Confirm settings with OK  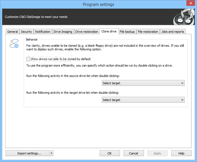coord(110,153)
